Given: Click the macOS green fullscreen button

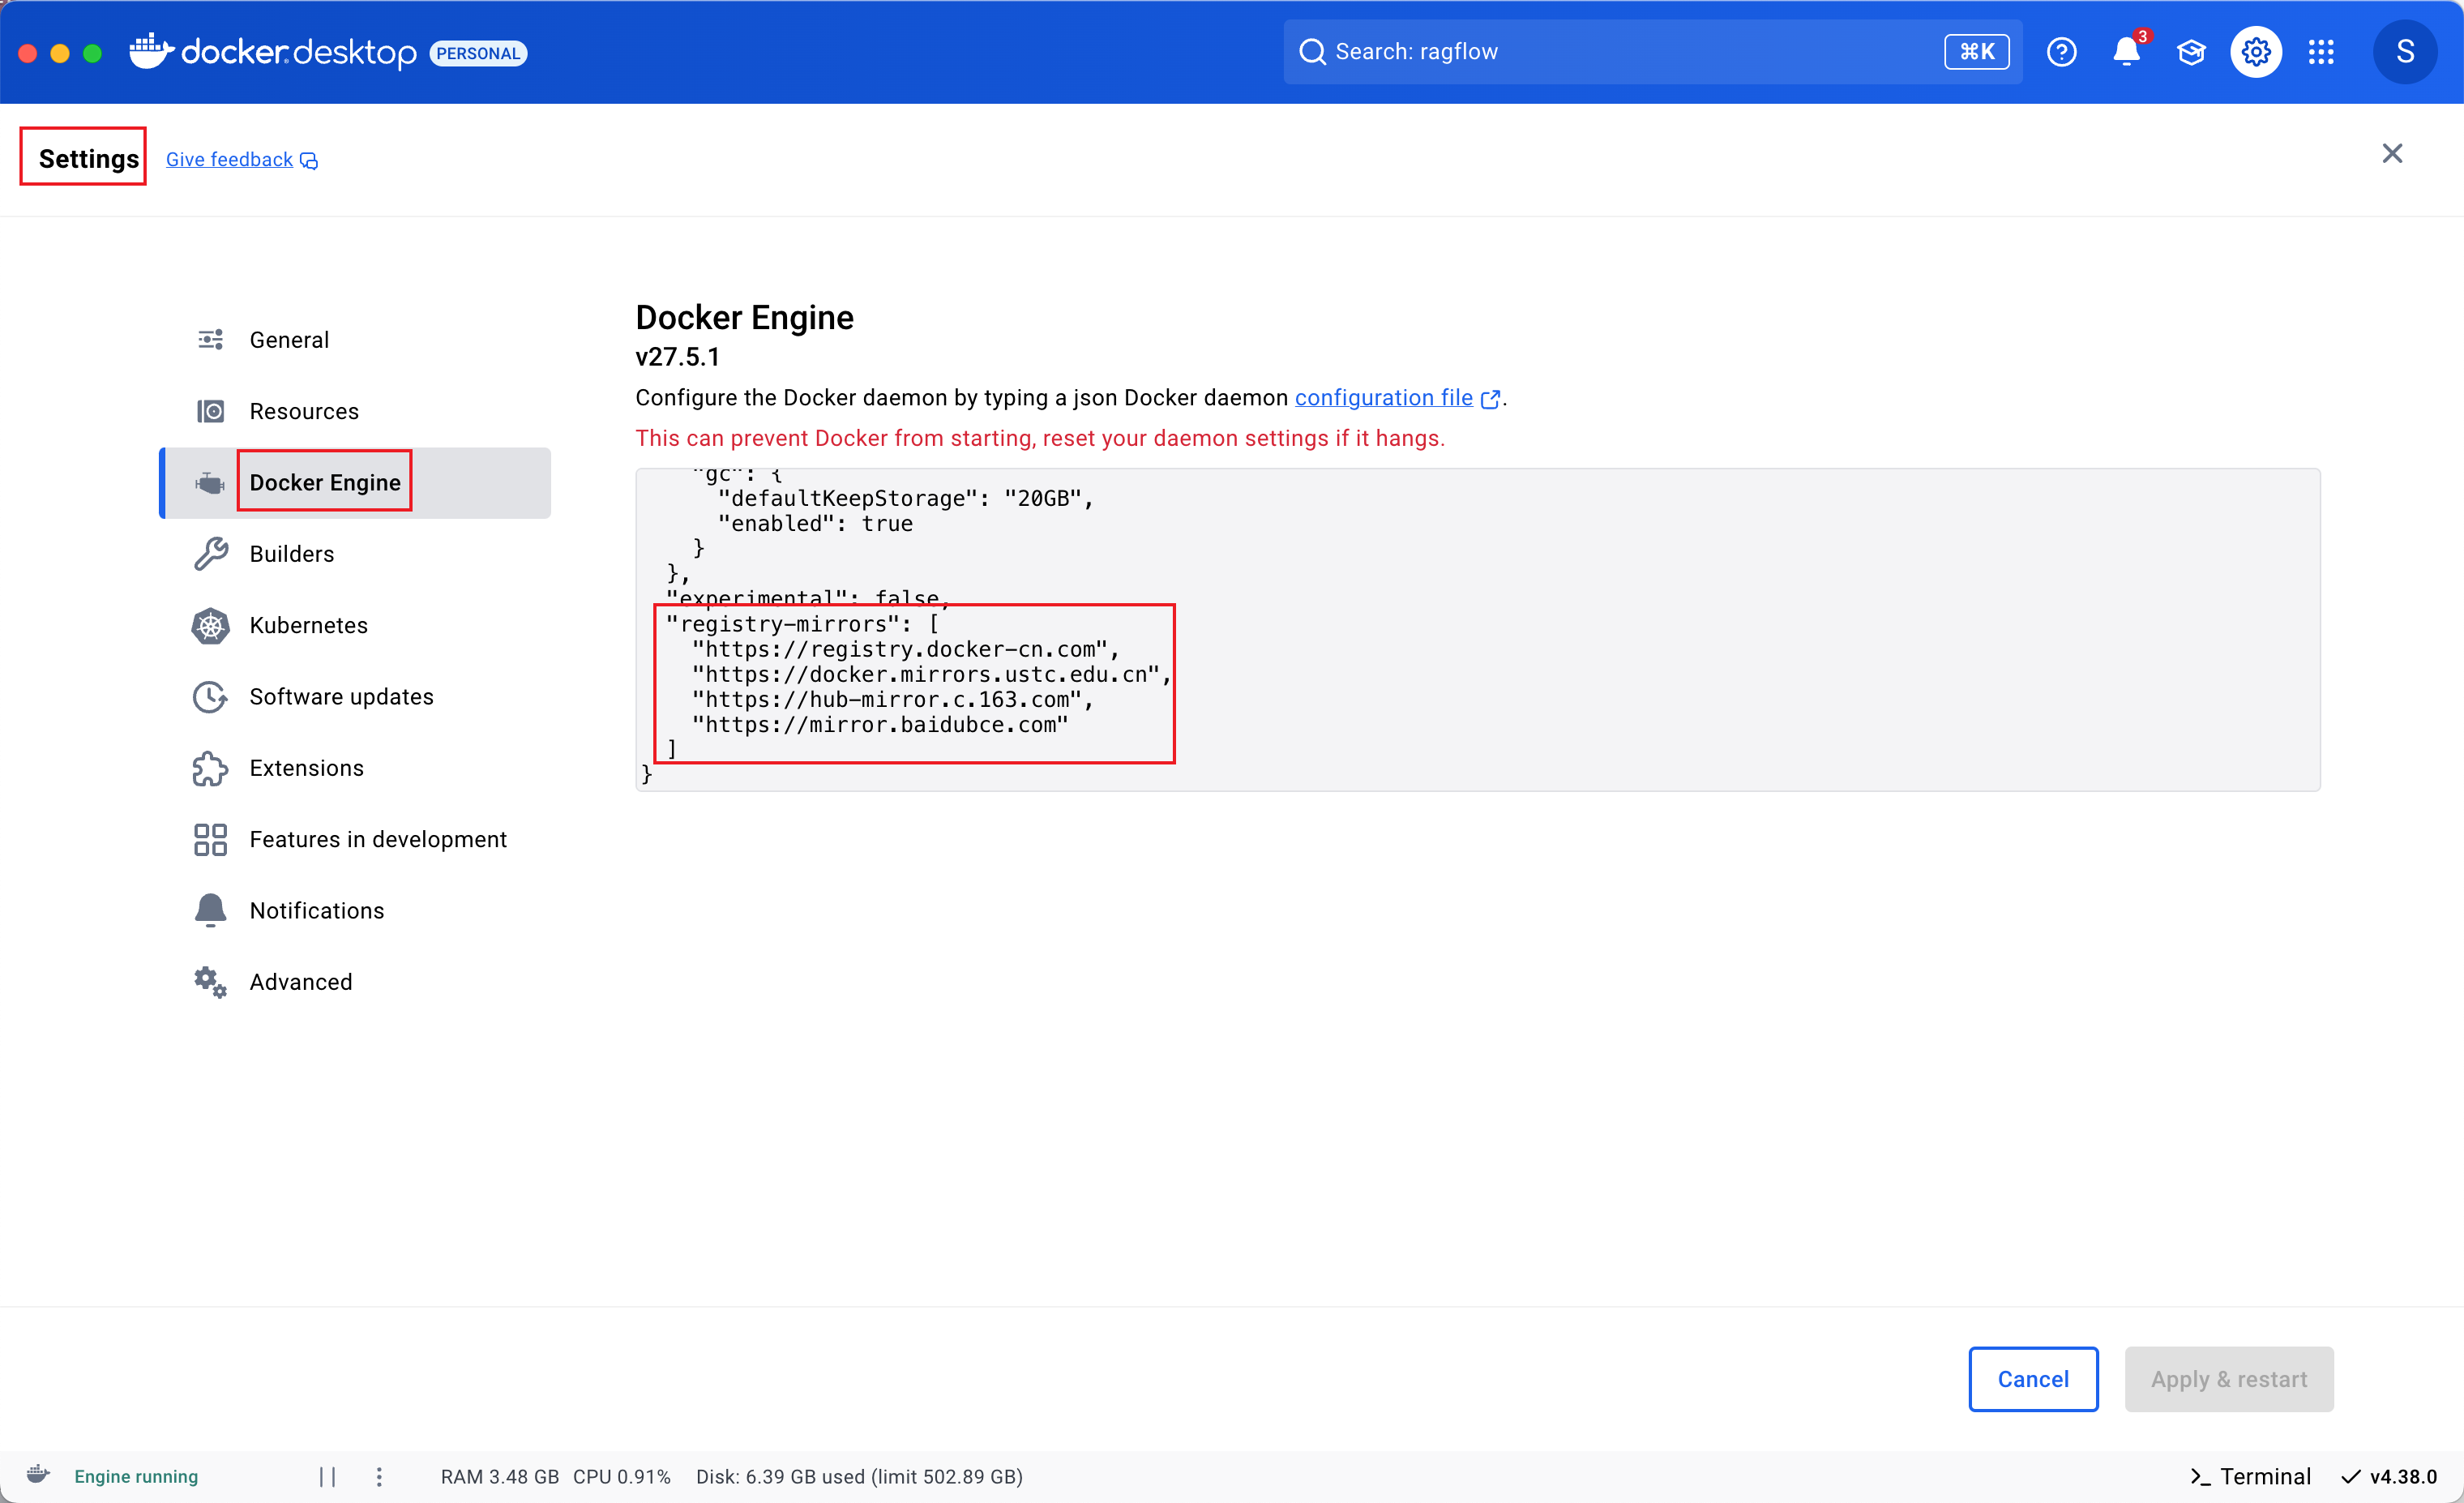Looking at the screenshot, I should point(92,53).
